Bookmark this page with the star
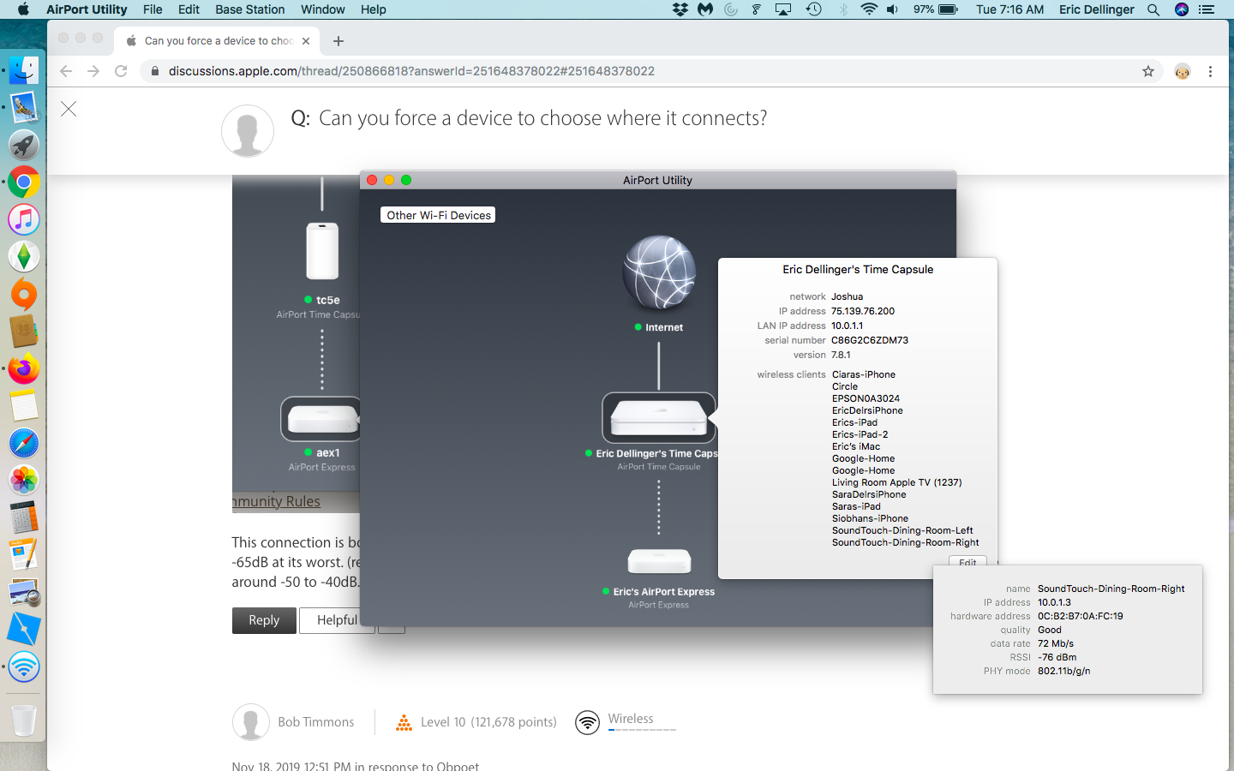 click(x=1148, y=71)
